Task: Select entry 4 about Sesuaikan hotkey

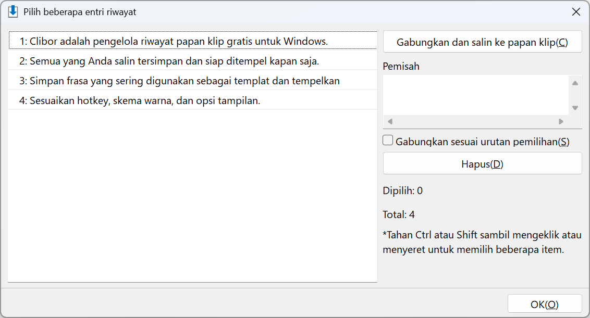Action: (x=192, y=101)
